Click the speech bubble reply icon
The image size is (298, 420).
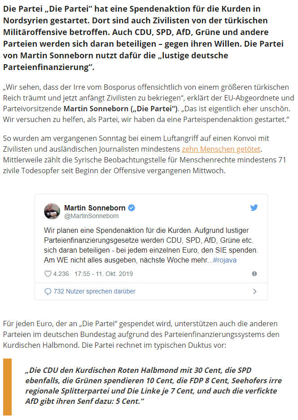click(48, 291)
